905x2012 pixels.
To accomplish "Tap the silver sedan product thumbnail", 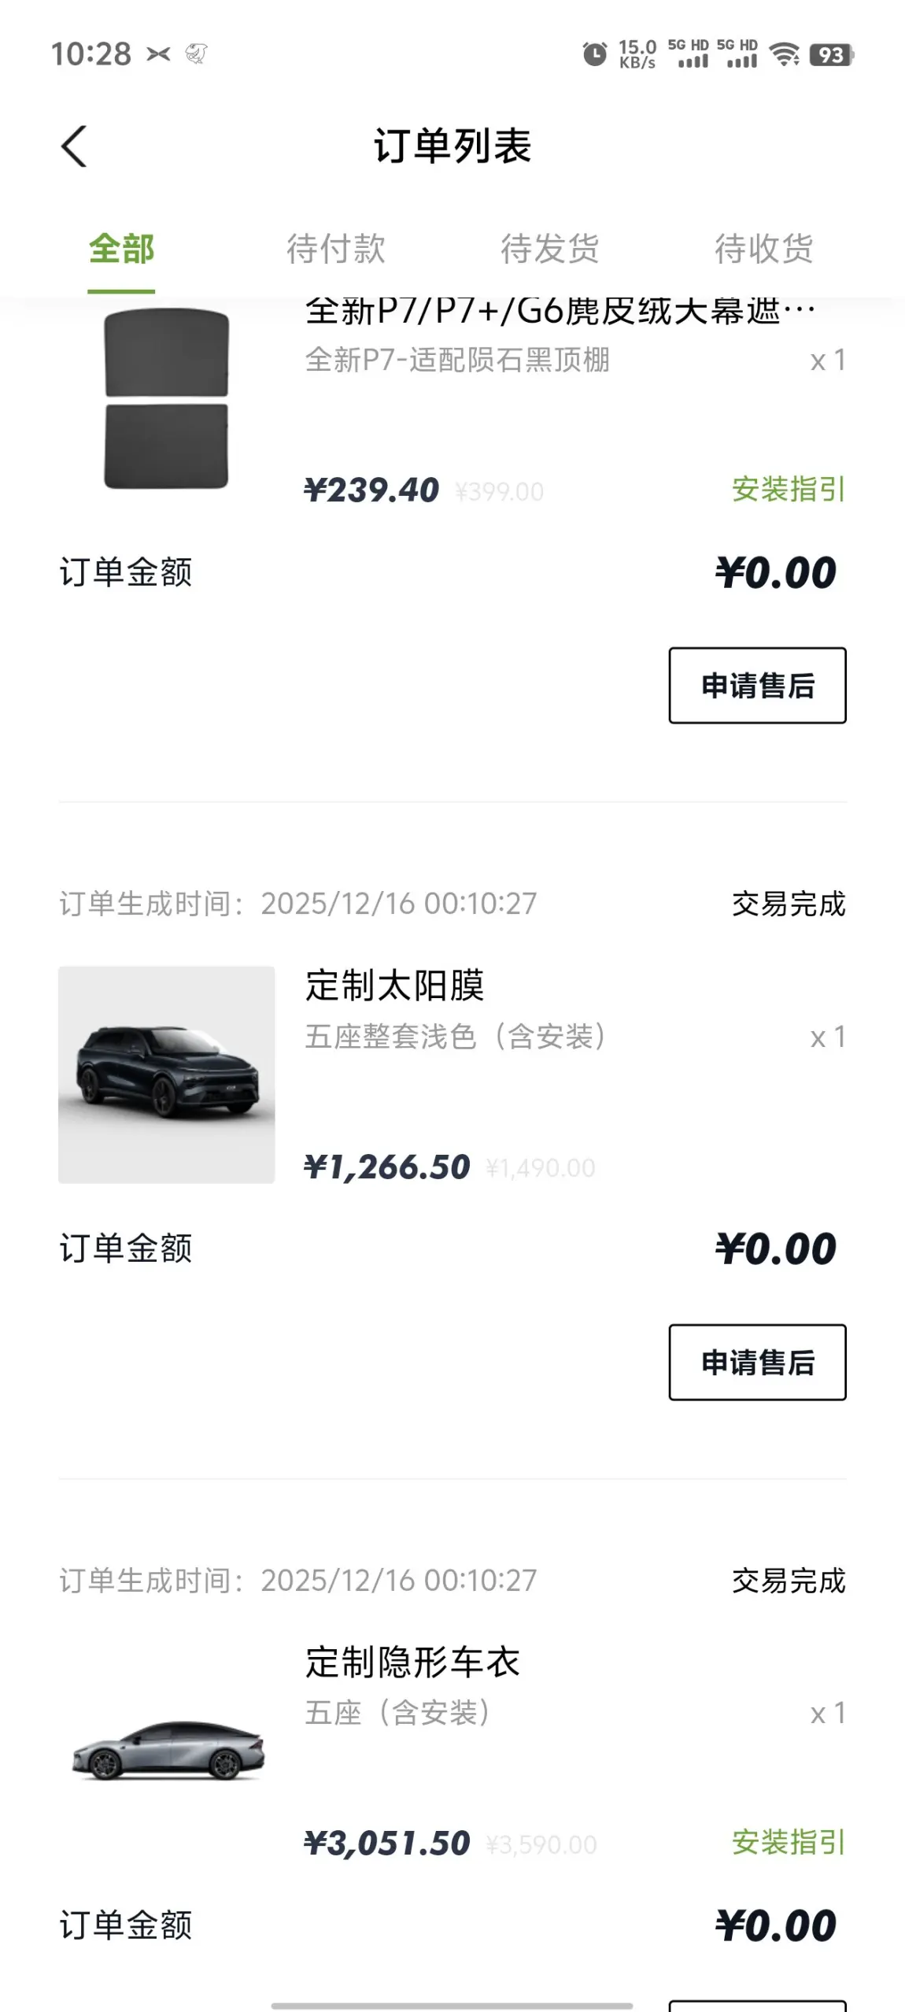I will (167, 1751).
